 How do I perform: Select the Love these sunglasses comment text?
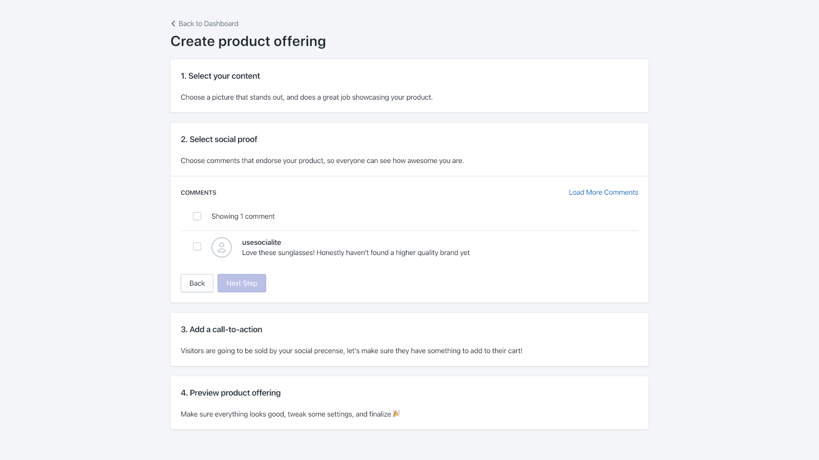[x=356, y=253]
